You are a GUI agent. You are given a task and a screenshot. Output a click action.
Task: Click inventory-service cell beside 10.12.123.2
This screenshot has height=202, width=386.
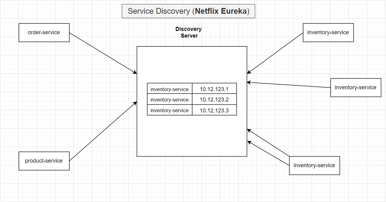(x=170, y=99)
